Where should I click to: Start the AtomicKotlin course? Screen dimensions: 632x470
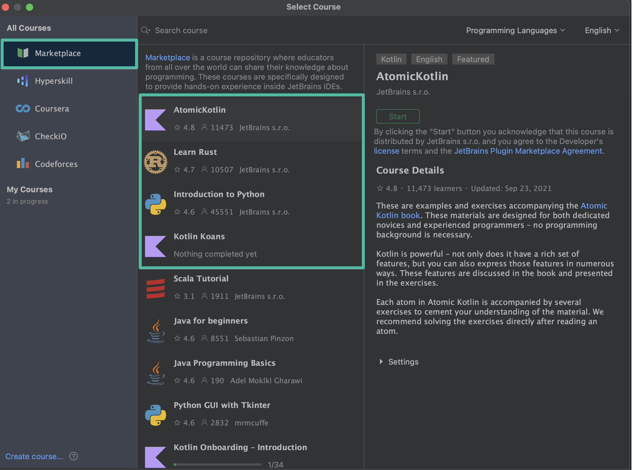tap(398, 116)
